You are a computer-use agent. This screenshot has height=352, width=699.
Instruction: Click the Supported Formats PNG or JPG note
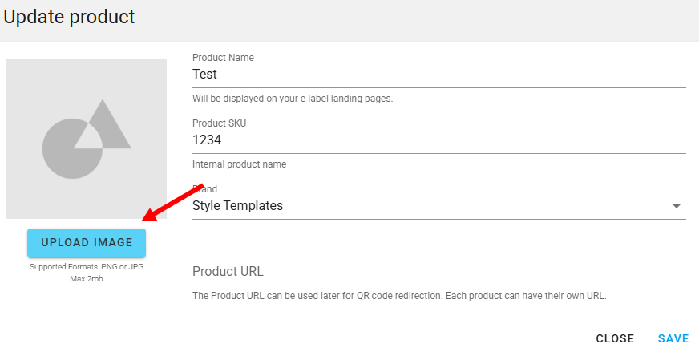pyautogui.click(x=87, y=267)
